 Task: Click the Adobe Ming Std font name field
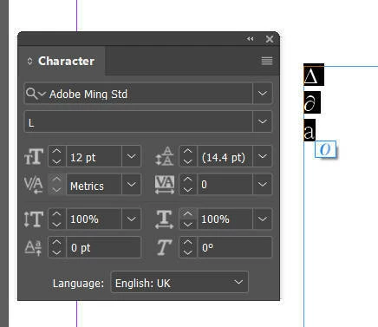click(150, 94)
